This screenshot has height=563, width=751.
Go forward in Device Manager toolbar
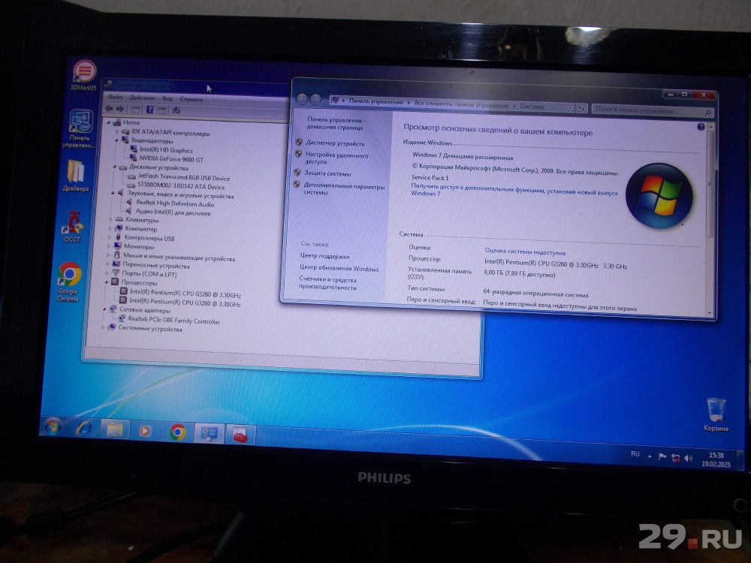[119, 109]
